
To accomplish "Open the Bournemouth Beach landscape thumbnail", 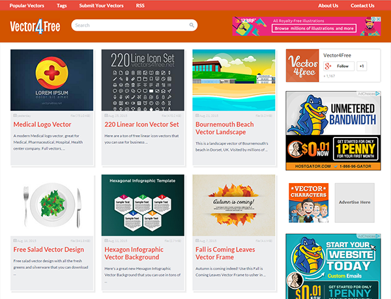I will coord(234,80).
